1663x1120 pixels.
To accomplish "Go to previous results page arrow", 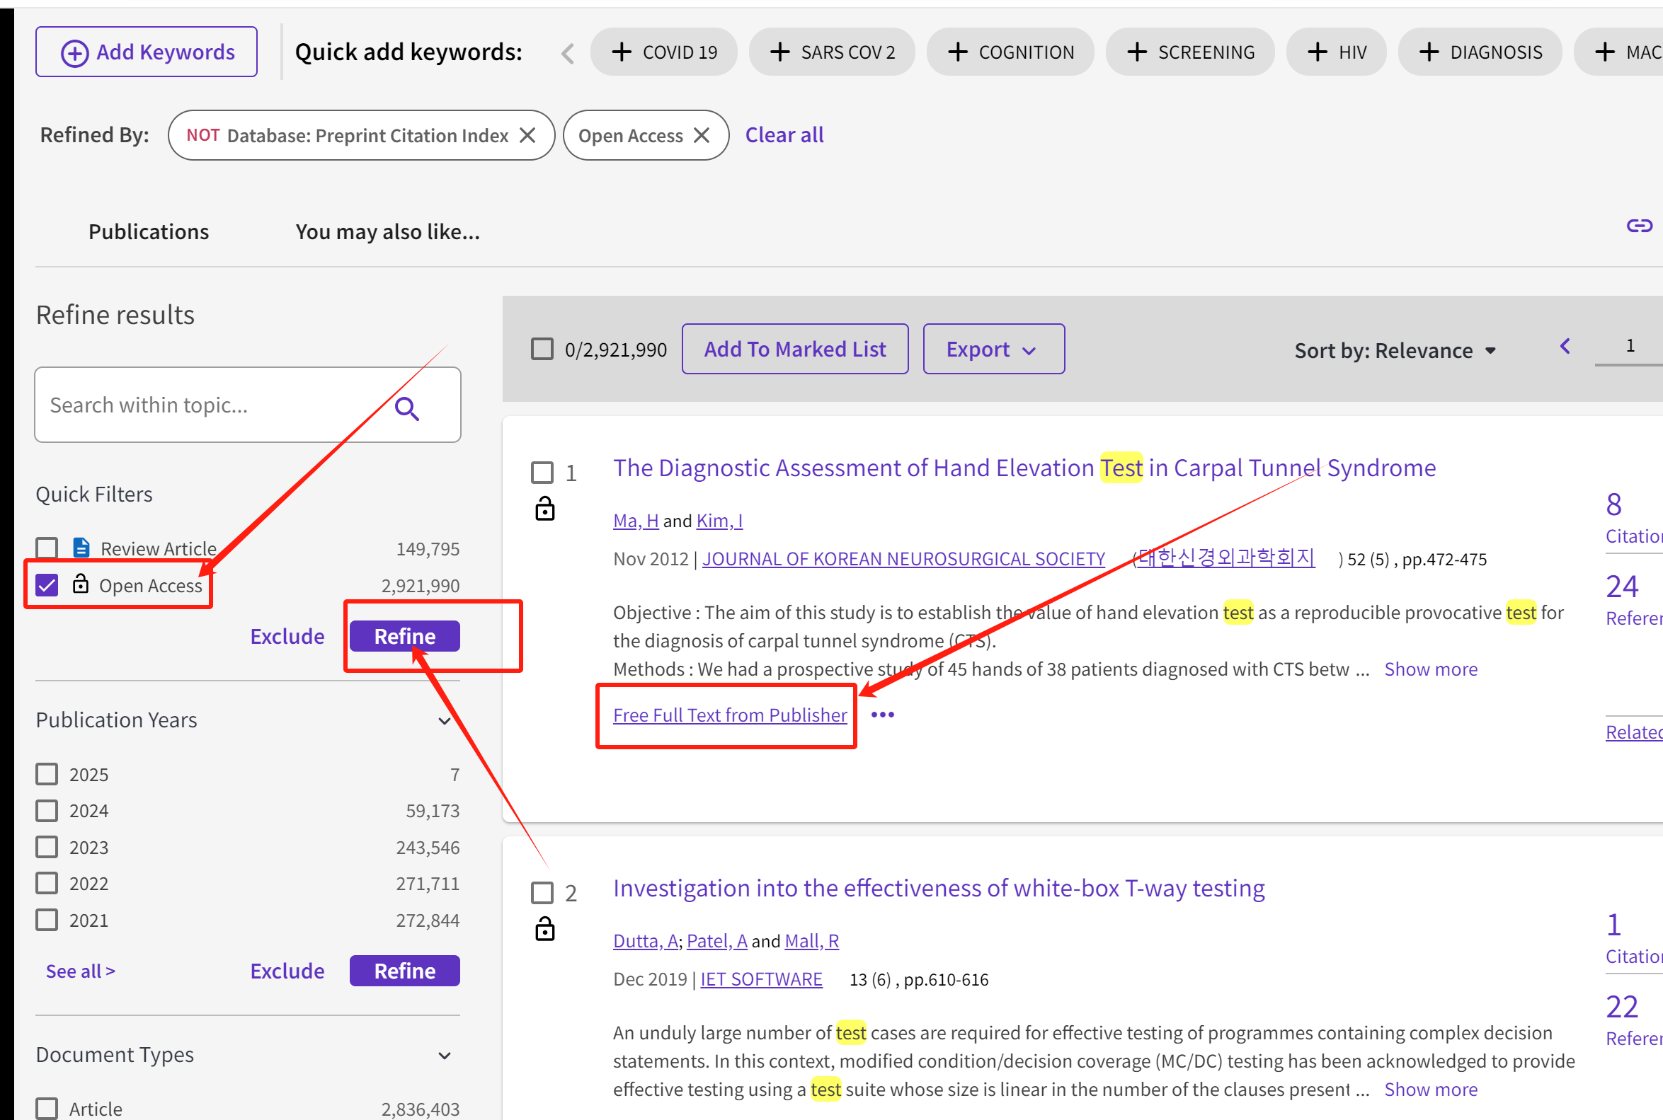I will 1565,347.
